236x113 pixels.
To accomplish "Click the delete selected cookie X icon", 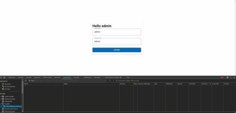I will point(113,81).
